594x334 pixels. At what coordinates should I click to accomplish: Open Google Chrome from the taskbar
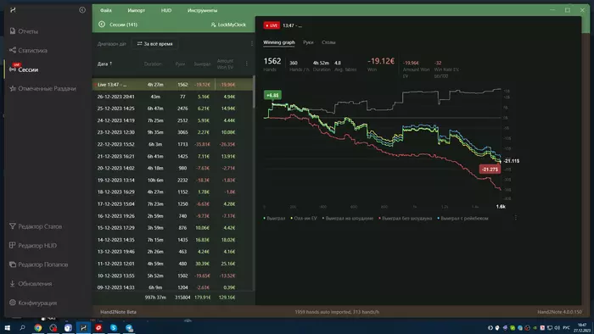[38, 327]
